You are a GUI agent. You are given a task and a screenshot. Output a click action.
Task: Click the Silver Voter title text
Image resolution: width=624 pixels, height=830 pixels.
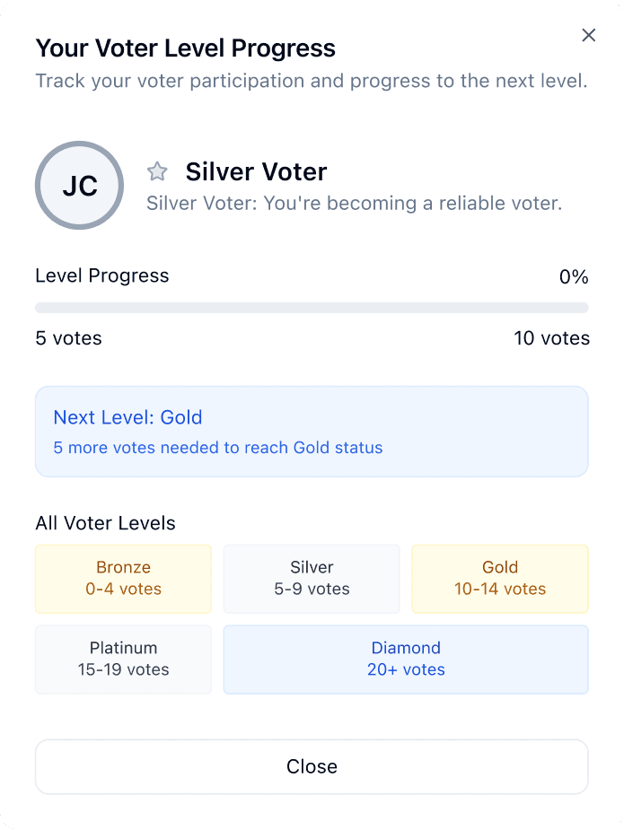(256, 171)
